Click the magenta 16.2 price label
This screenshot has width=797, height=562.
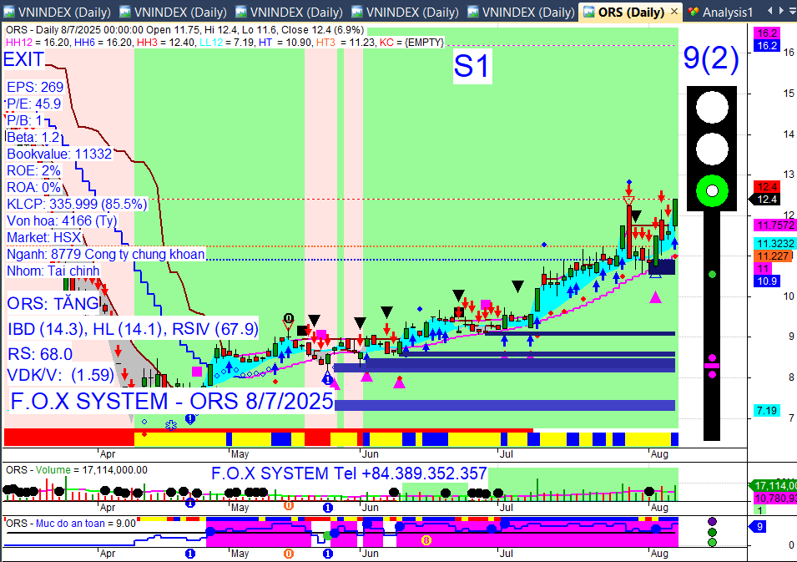pyautogui.click(x=767, y=33)
